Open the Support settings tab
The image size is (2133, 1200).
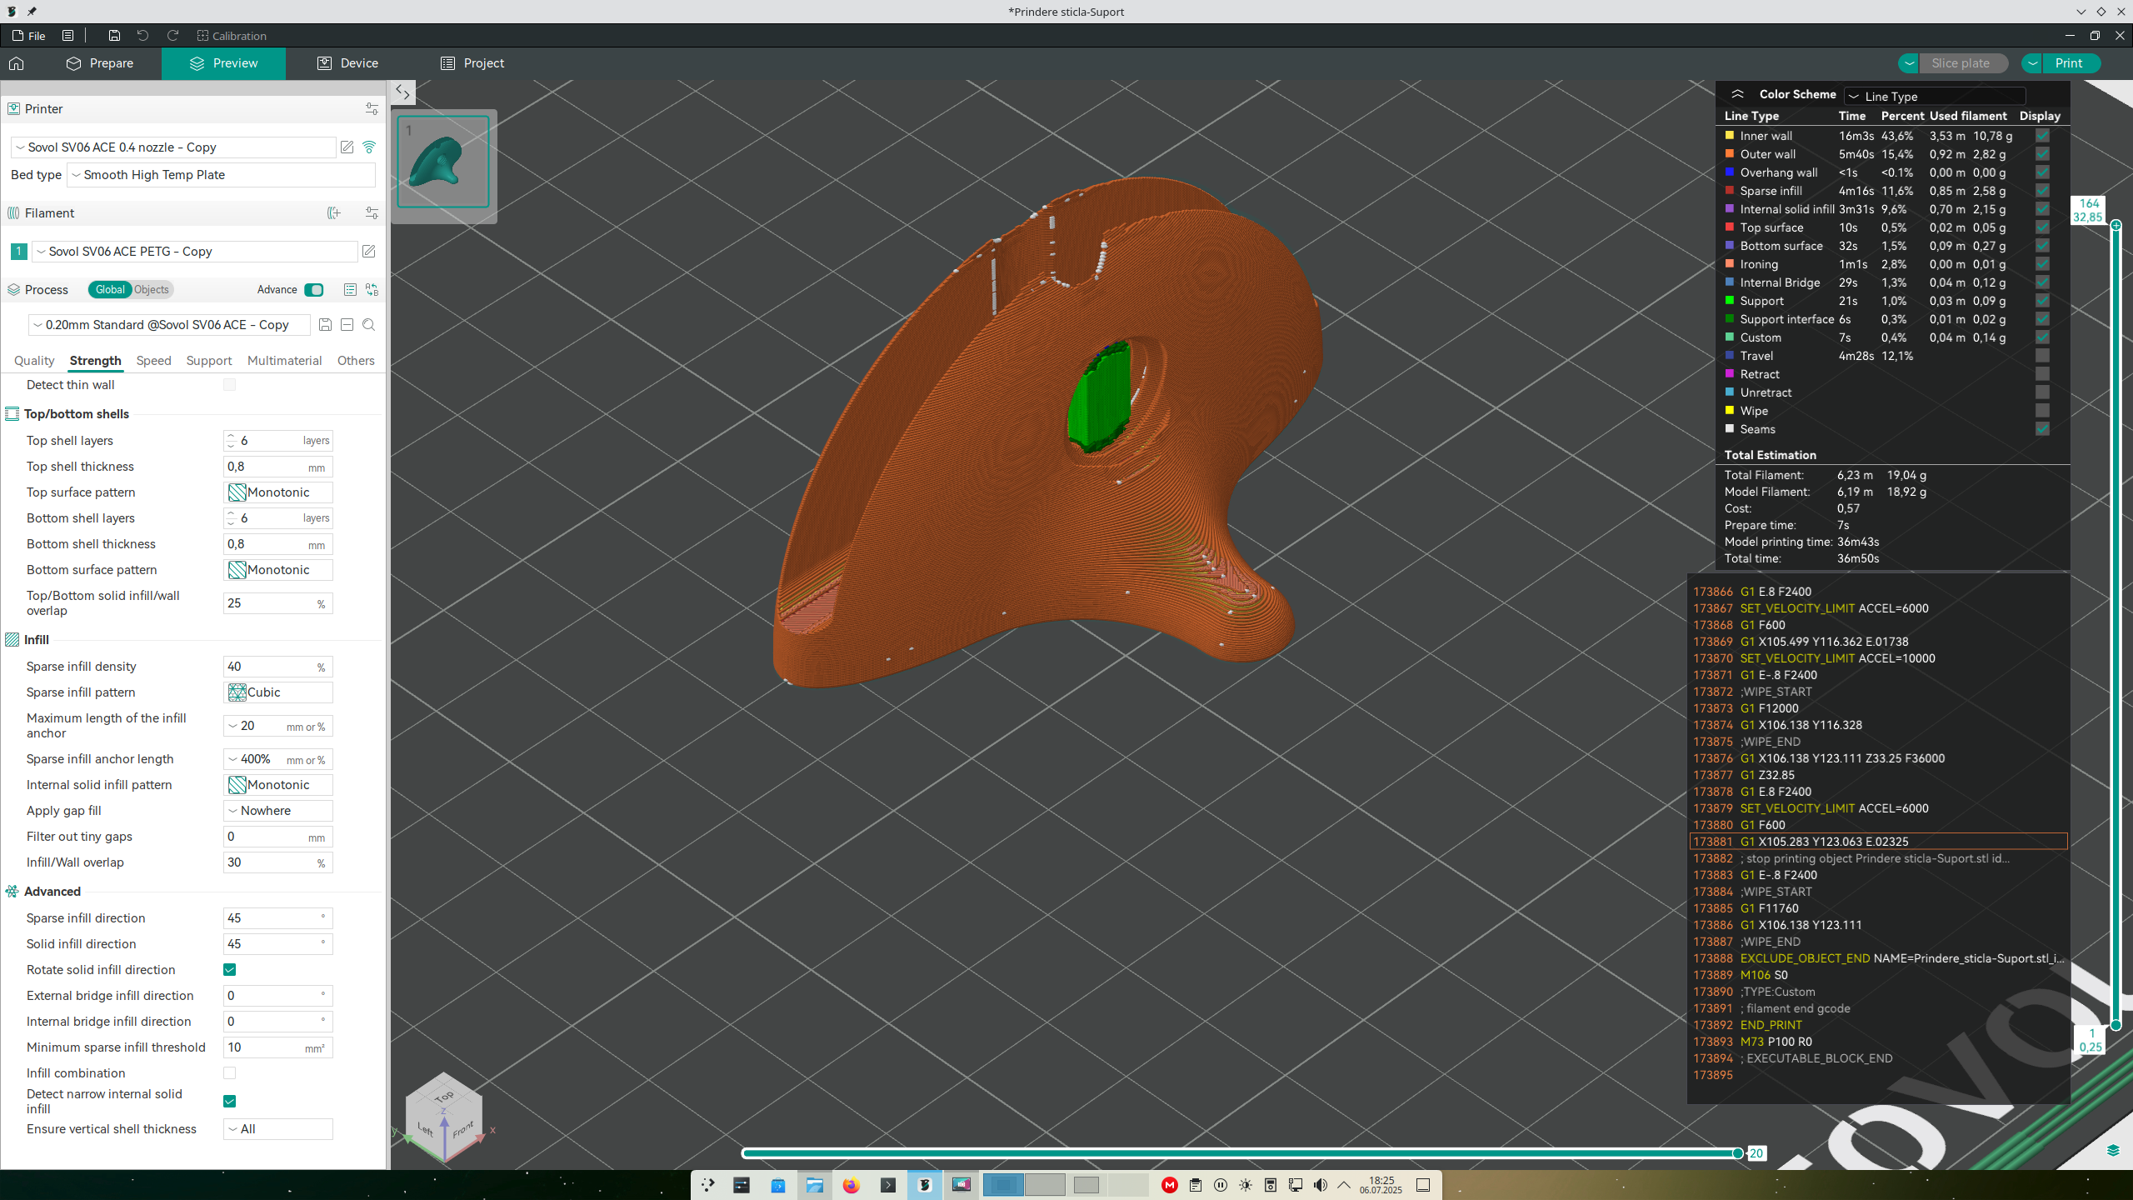point(209,361)
